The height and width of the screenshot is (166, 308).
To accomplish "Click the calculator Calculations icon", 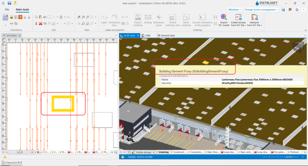I will [5, 17].
